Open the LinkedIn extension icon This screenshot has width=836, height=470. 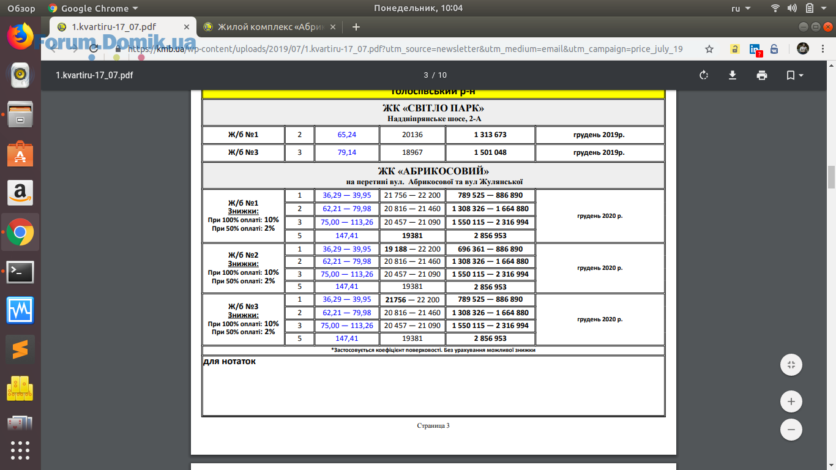pos(755,50)
